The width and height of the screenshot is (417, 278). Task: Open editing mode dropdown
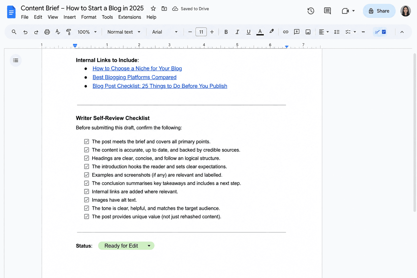tap(380, 32)
